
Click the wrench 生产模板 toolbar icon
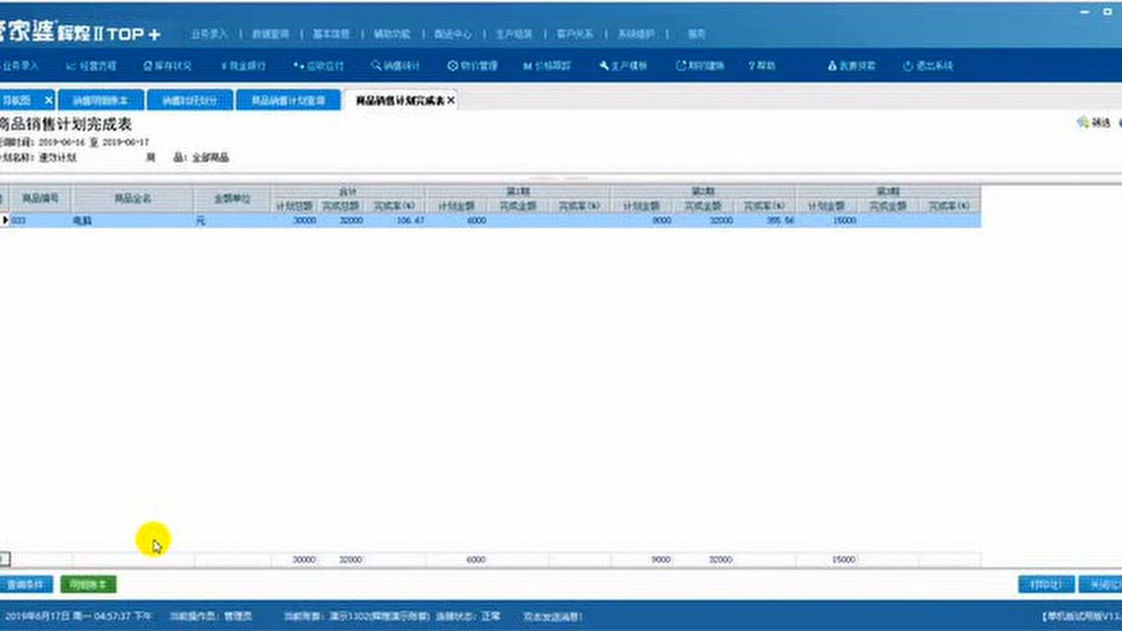click(624, 66)
